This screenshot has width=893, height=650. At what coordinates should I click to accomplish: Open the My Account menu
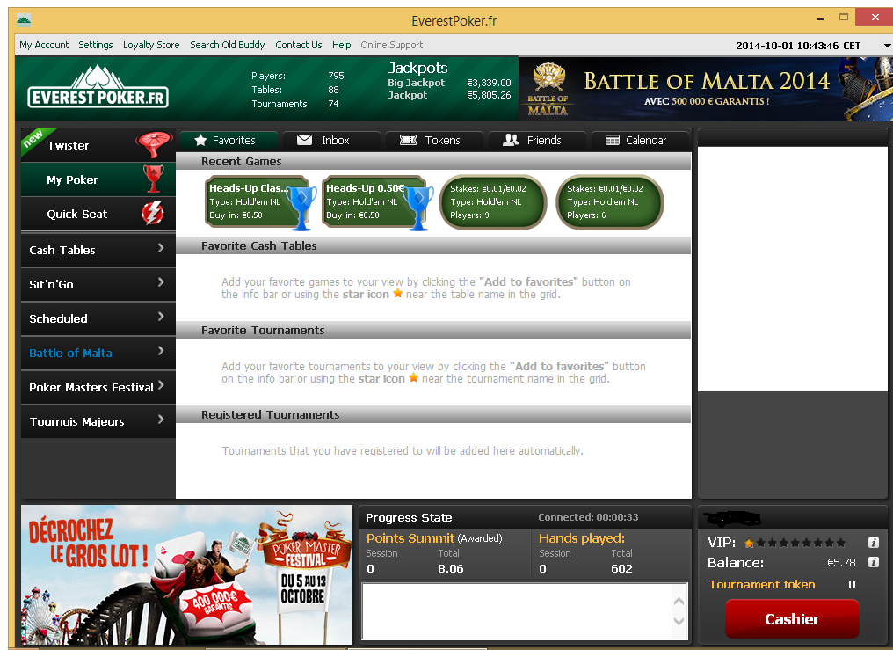pyautogui.click(x=44, y=45)
